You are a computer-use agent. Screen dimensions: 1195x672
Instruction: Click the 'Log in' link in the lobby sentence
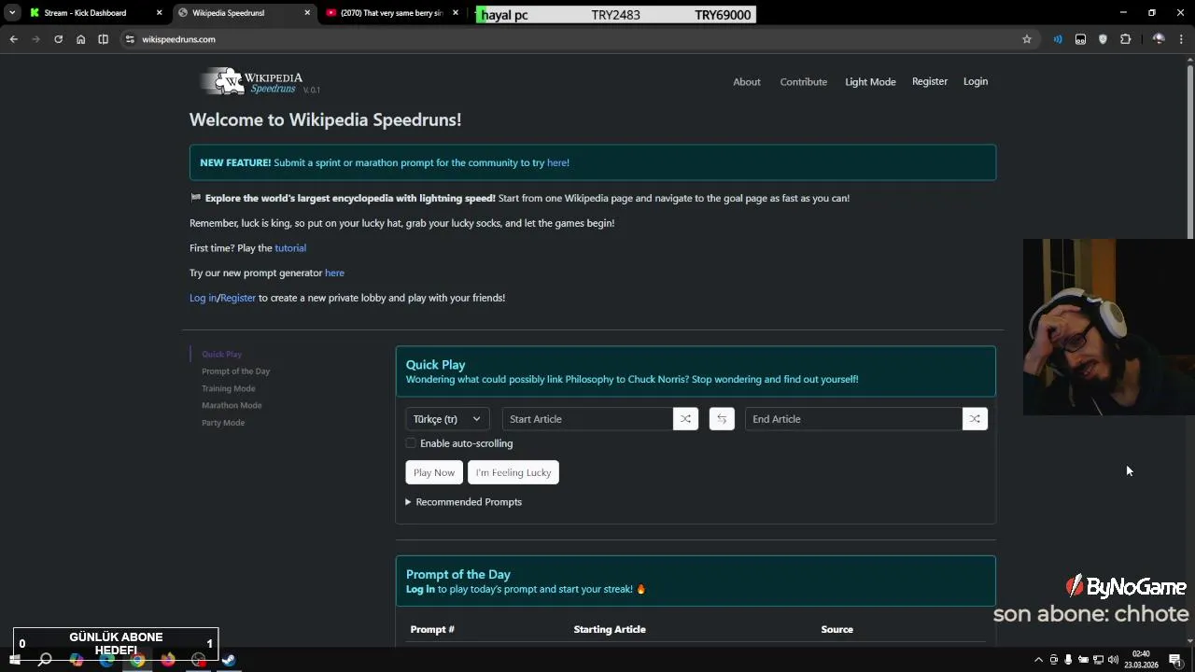pos(203,298)
